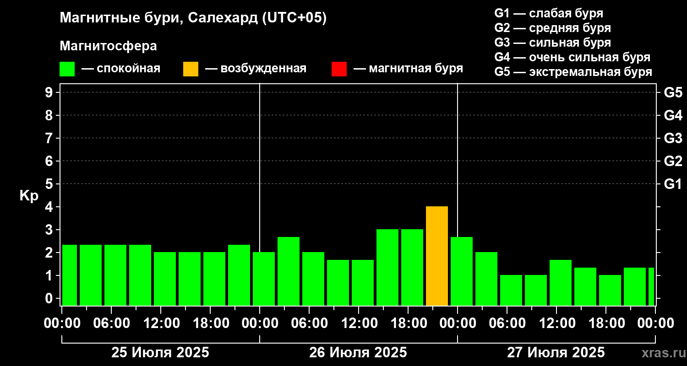The height and width of the screenshot is (366, 687).
Task: Click the green 'спокойная' legend swatch
Action: [x=67, y=69]
